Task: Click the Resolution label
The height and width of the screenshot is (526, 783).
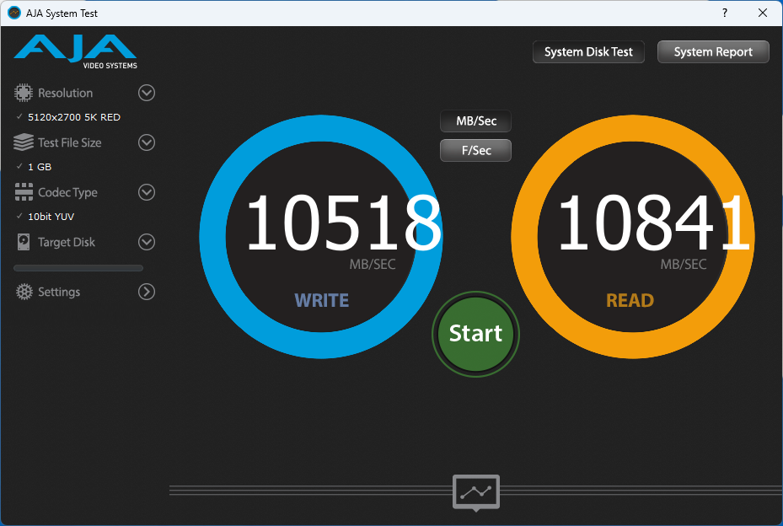Action: (x=66, y=93)
